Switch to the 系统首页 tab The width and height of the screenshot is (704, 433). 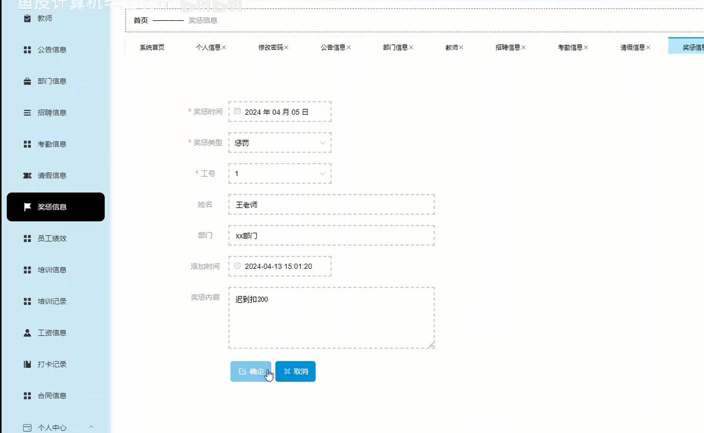click(151, 46)
